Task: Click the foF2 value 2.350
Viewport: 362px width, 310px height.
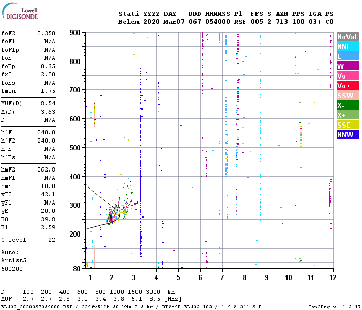Action: (x=47, y=33)
